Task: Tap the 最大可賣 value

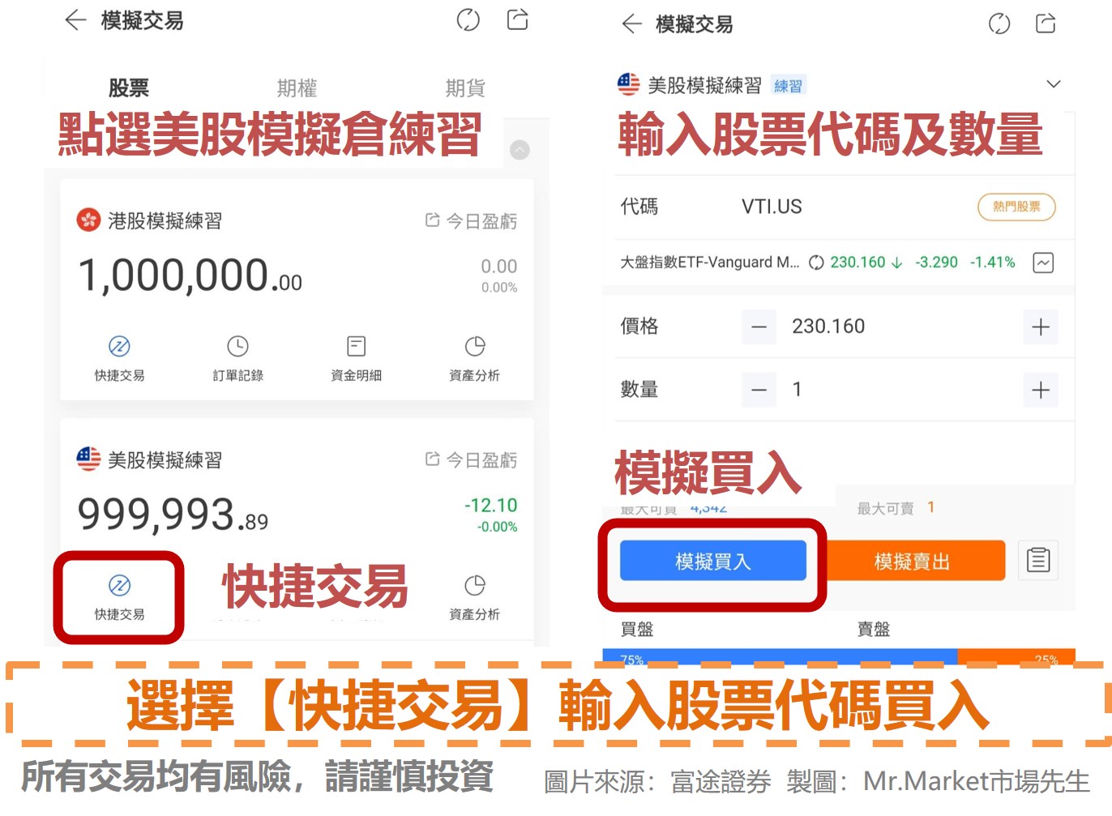Action: (930, 507)
